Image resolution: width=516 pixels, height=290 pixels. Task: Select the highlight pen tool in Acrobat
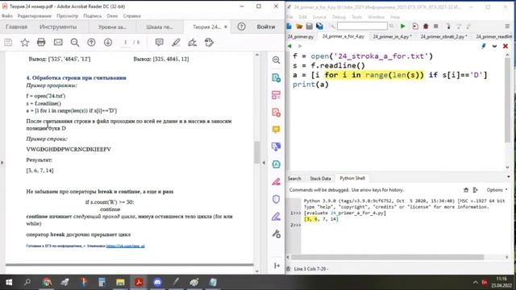(176, 42)
